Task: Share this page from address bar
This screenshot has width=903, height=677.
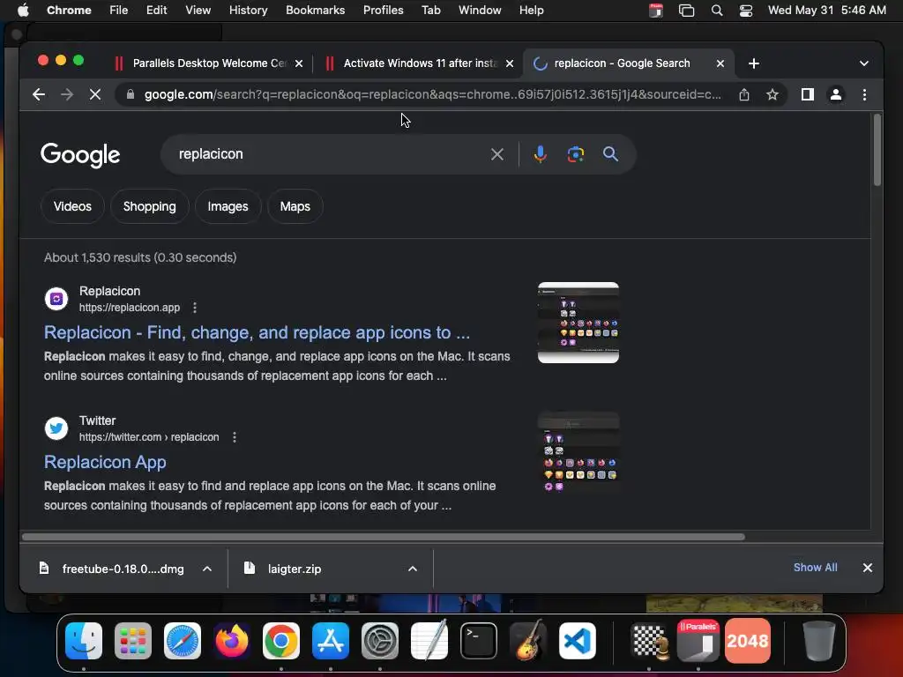Action: coord(744,94)
